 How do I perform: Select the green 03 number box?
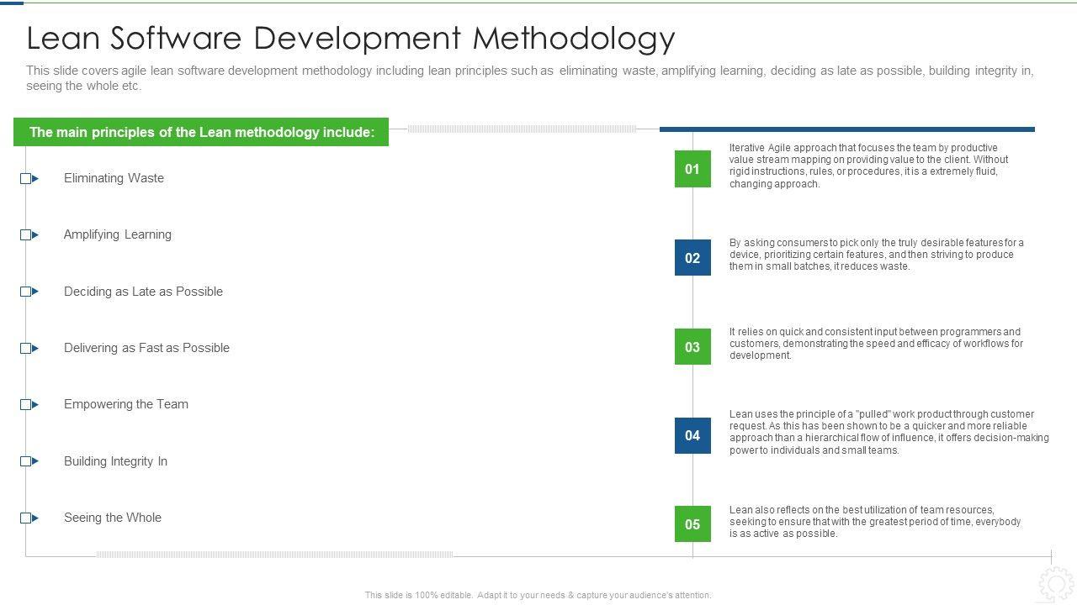coord(692,346)
